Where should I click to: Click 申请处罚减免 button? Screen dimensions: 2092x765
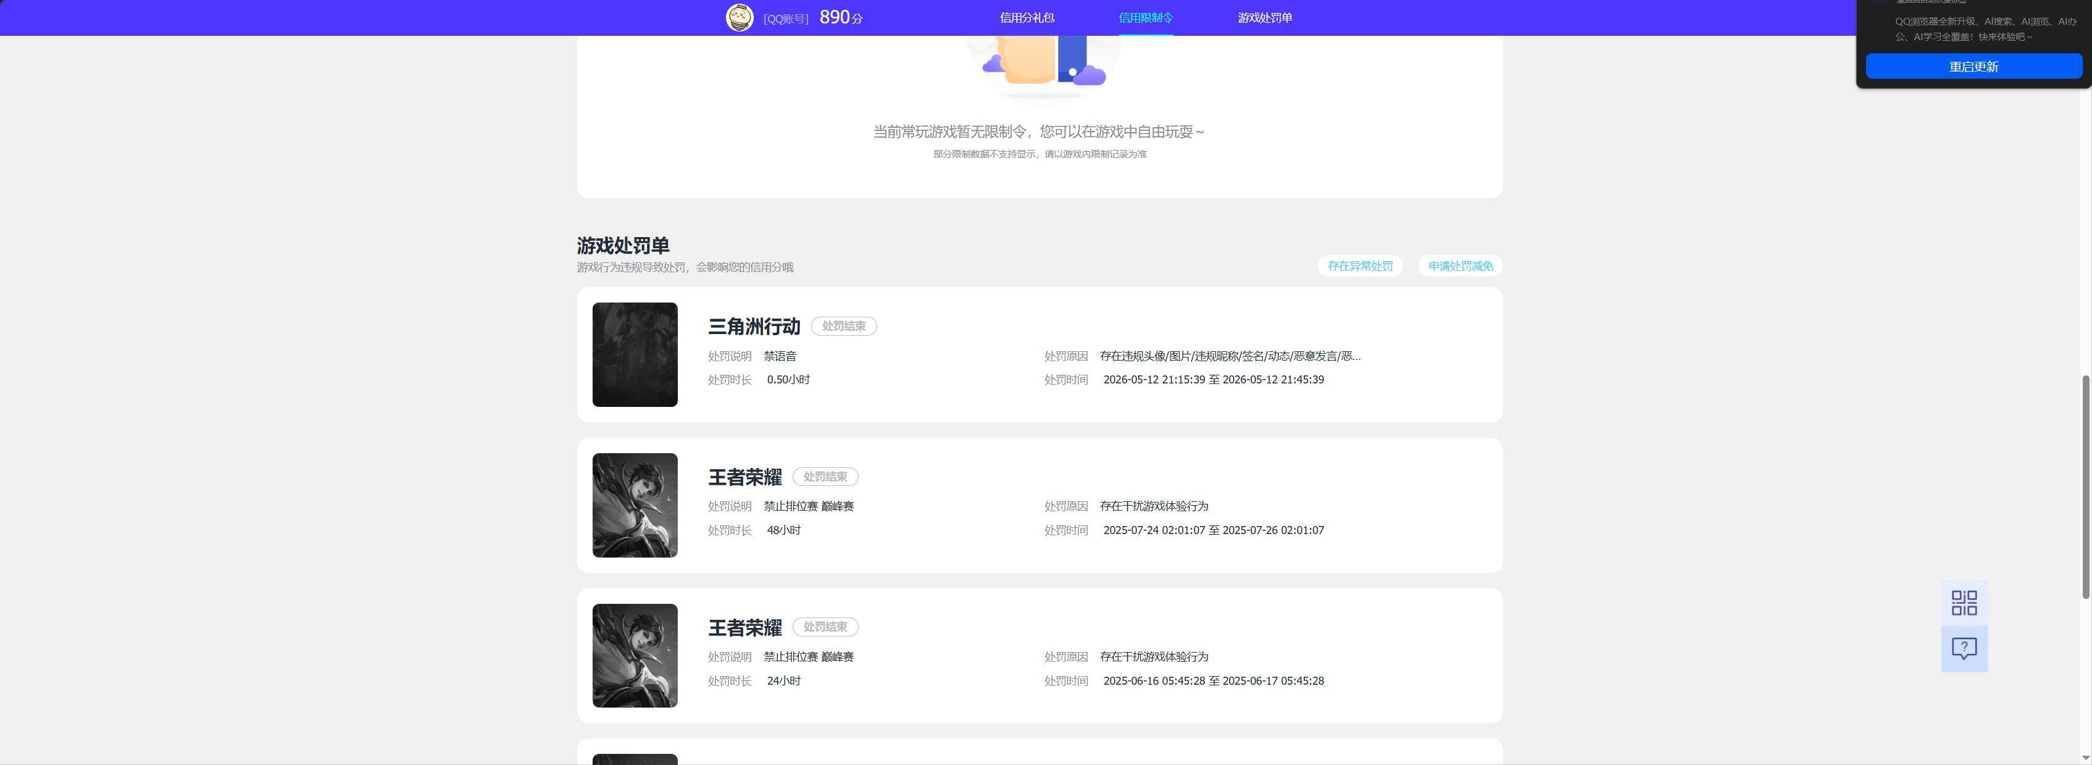click(x=1460, y=265)
